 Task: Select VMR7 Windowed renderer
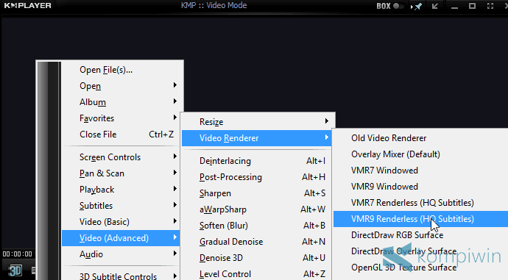pos(420,170)
